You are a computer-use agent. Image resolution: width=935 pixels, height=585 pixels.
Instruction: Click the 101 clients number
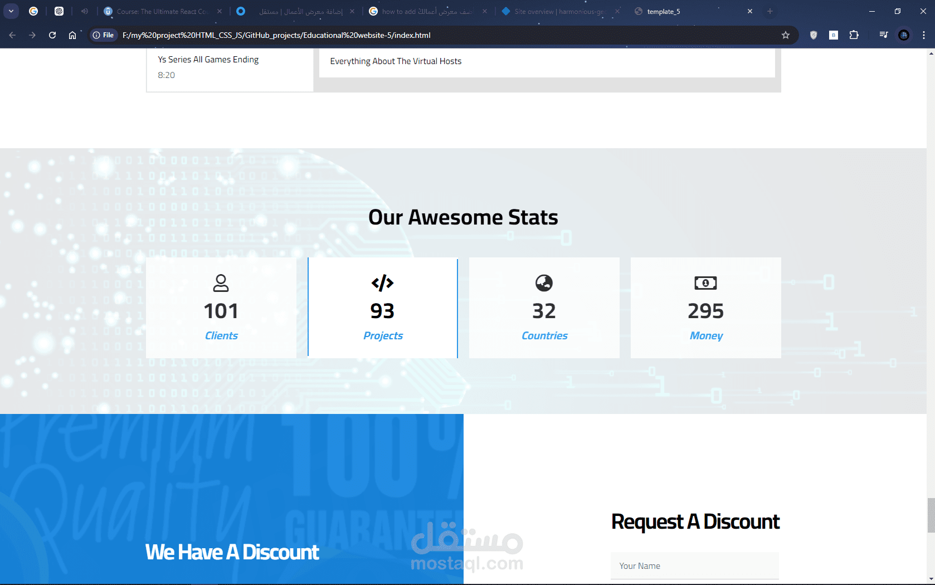coord(221,311)
